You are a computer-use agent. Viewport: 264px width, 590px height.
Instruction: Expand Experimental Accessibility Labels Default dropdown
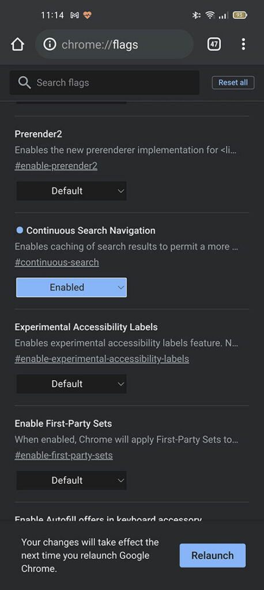pos(71,384)
